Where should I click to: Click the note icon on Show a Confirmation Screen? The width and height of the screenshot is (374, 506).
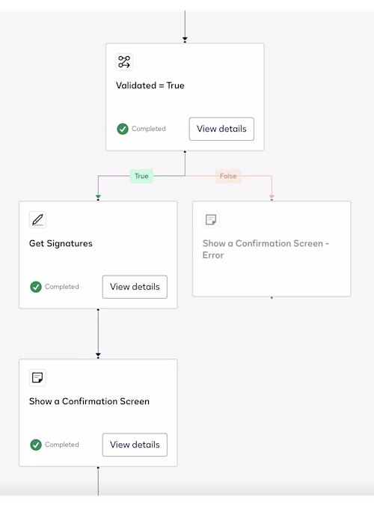(x=37, y=377)
